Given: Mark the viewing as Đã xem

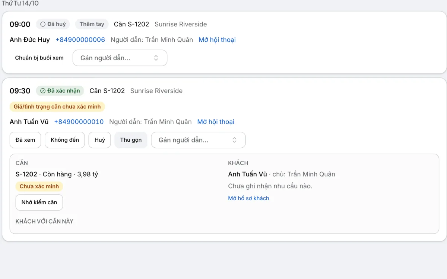Looking at the screenshot, I should [25, 140].
